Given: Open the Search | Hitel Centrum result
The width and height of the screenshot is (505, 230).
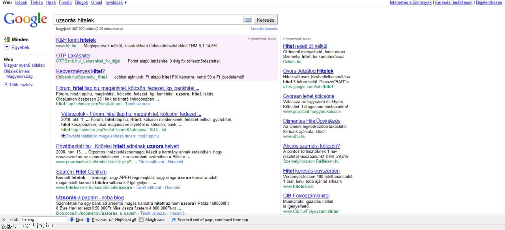Looking at the screenshot, I should (x=81, y=172).
